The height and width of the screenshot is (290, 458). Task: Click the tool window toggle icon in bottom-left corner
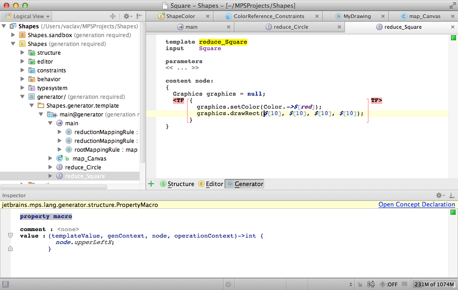click(x=6, y=284)
